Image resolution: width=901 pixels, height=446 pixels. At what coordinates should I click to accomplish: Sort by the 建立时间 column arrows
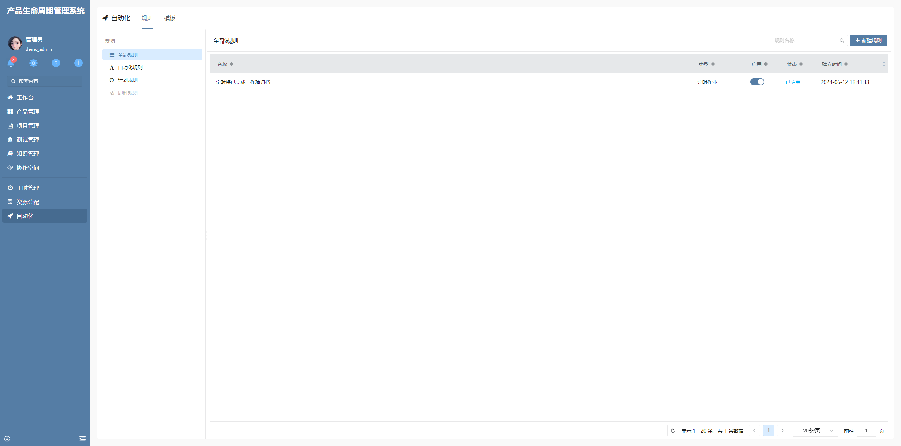pos(846,64)
